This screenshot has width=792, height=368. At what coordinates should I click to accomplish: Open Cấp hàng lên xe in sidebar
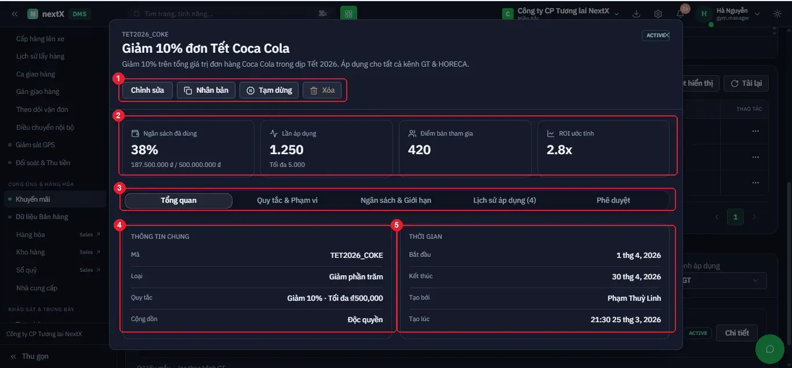pos(41,39)
